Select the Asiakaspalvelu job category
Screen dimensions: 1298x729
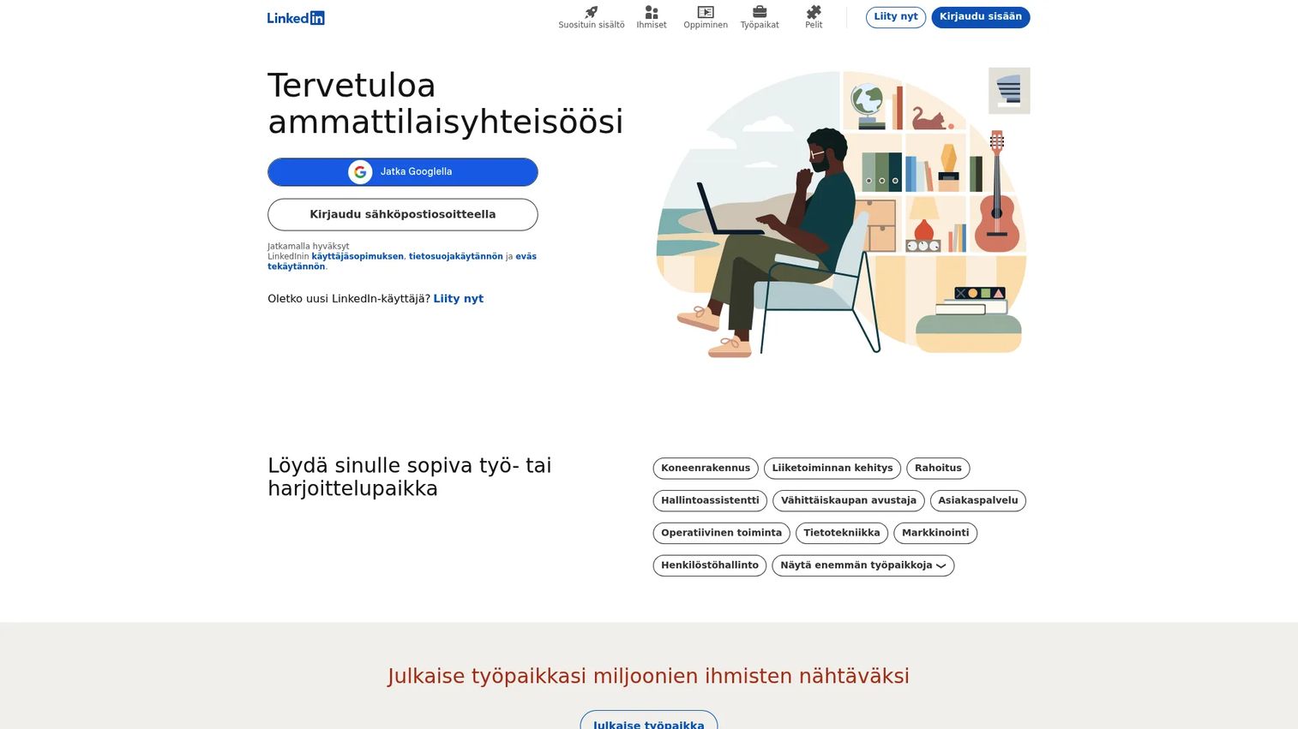[978, 501]
